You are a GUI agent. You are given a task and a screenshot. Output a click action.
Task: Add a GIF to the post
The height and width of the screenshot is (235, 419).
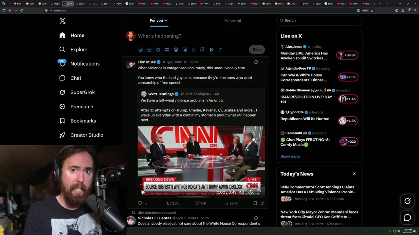click(x=149, y=50)
